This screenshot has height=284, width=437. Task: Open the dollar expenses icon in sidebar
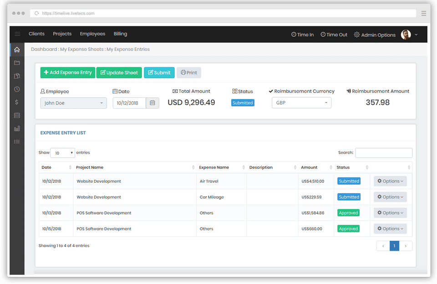(x=17, y=102)
